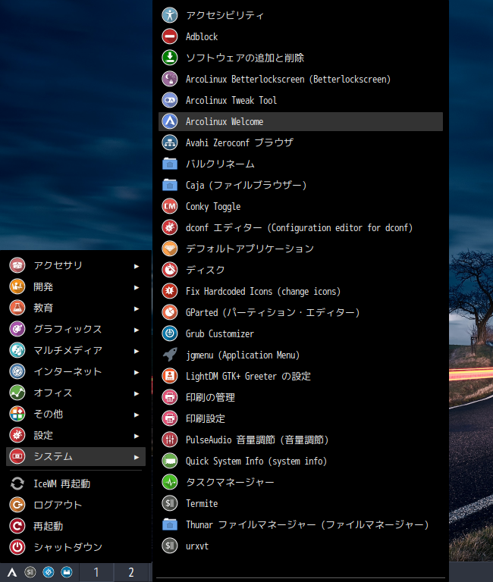Image resolution: width=493 pixels, height=582 pixels.
Task: Click the ArcoLinux Betterlockscreen icon
Action: point(170,79)
